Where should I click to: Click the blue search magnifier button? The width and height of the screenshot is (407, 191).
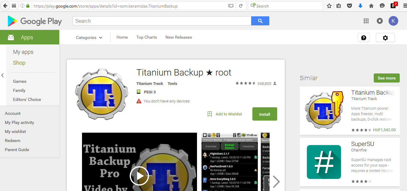click(x=260, y=21)
